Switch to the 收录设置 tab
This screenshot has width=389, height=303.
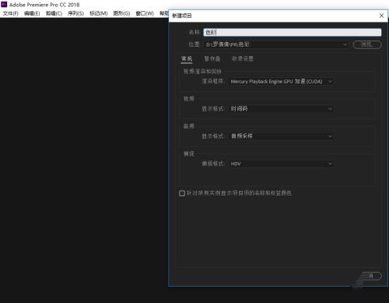(x=243, y=59)
